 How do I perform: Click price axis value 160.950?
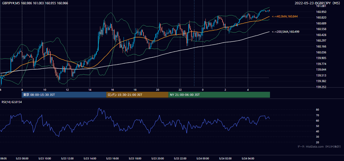pos(321,12)
